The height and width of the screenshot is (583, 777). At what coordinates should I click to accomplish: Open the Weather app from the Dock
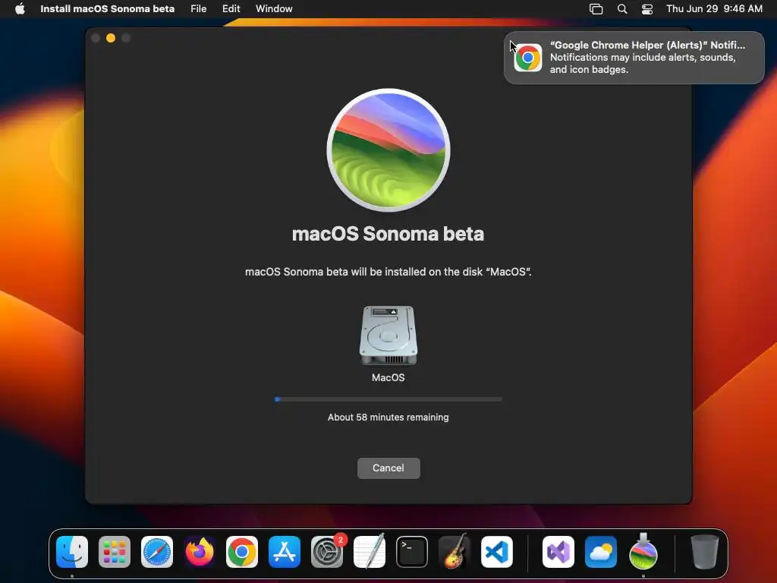click(601, 551)
